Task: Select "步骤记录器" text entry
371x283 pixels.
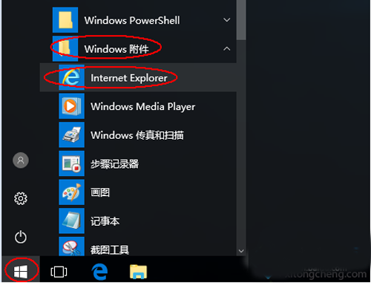Action: coord(114,164)
